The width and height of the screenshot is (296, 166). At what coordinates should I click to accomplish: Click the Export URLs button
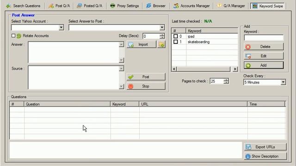tap(265, 147)
